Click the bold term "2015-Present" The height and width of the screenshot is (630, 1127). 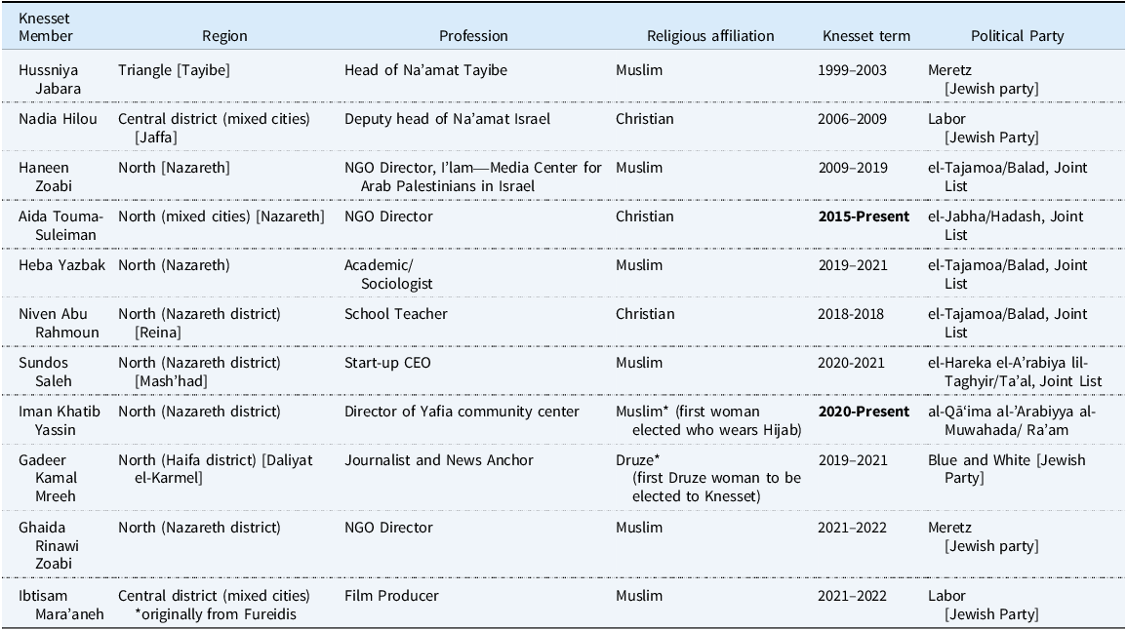click(864, 217)
